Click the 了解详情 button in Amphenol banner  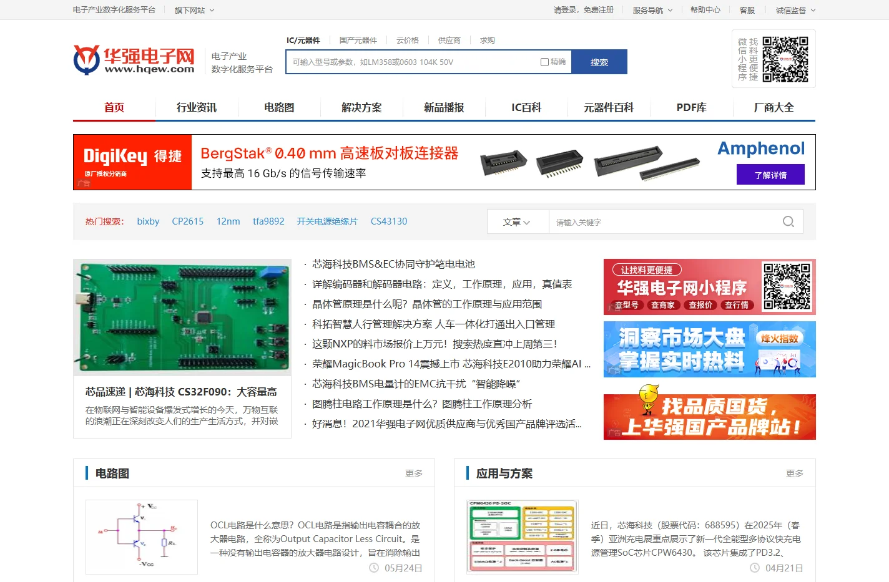(770, 175)
